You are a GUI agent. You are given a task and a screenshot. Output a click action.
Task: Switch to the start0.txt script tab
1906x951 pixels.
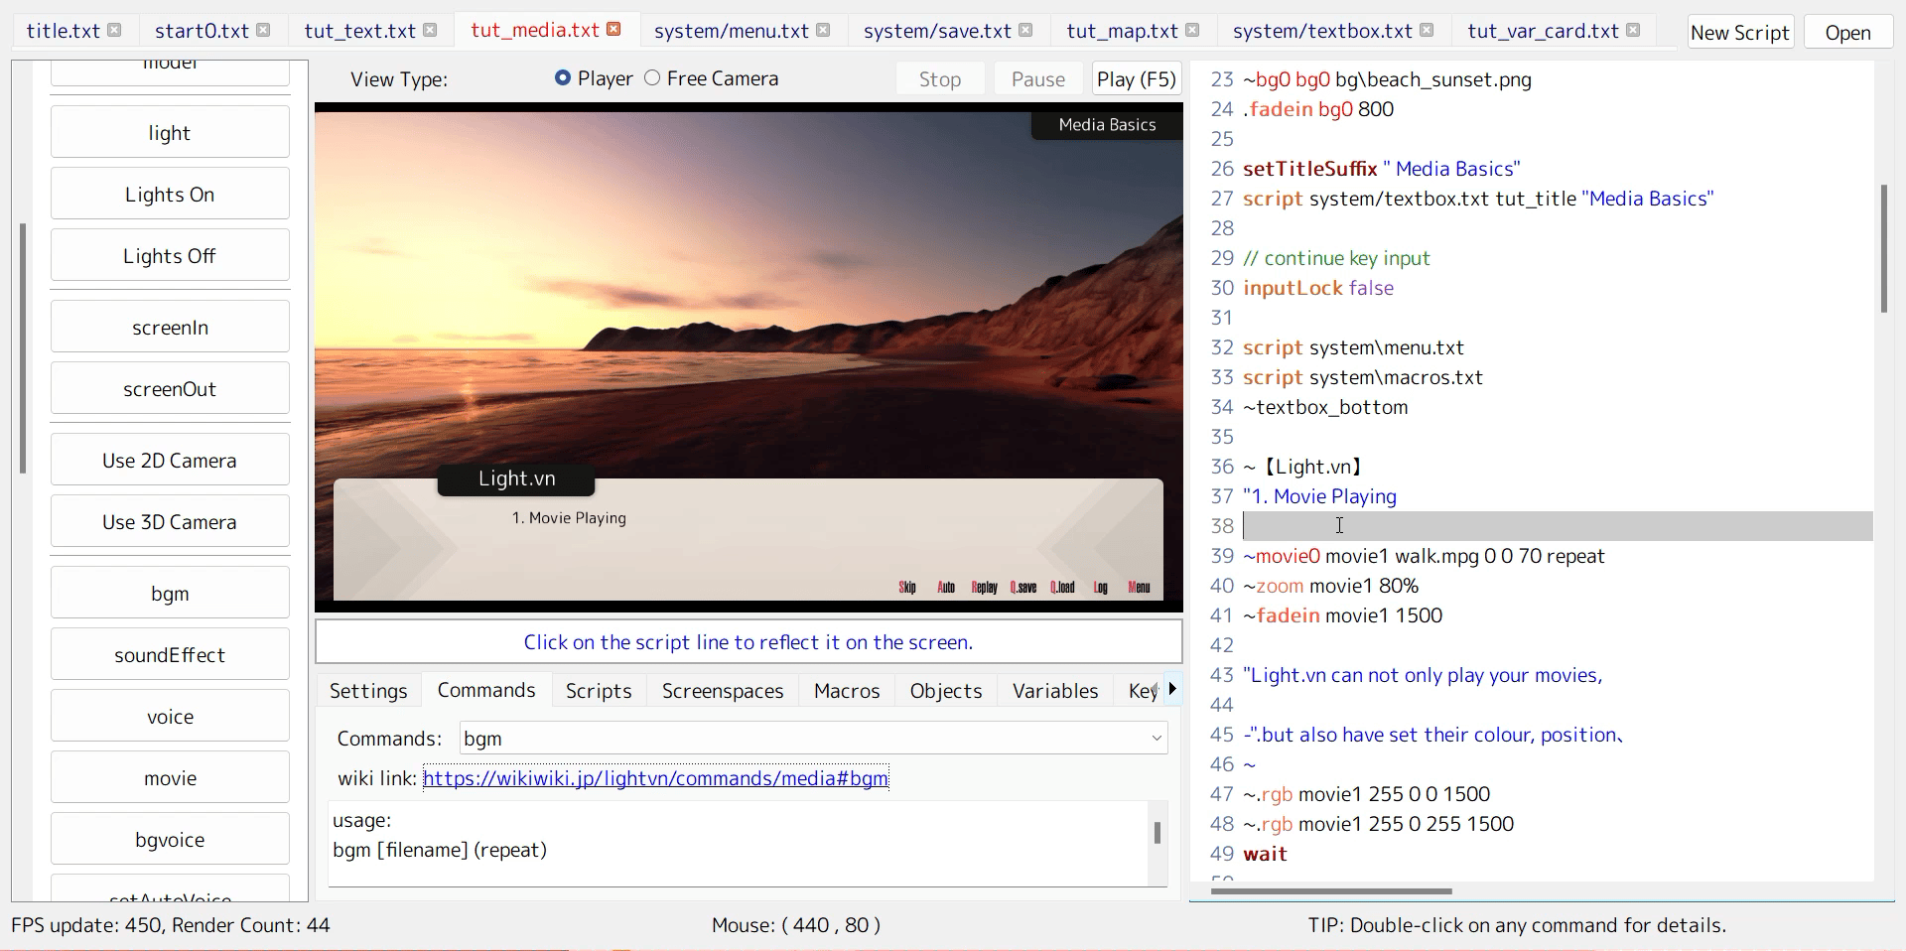[x=202, y=31]
